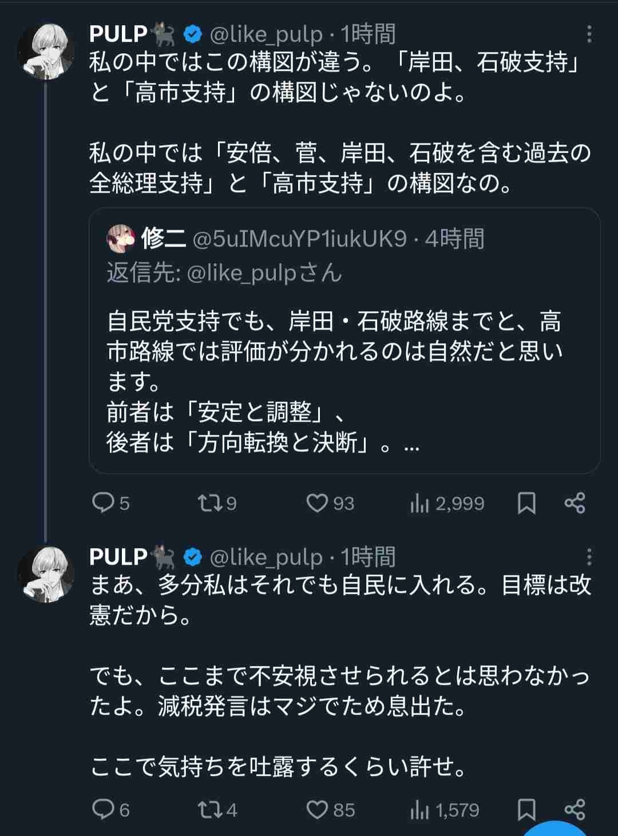View analytics showing 1,579 views
The height and width of the screenshot is (836, 618).
coord(419,810)
